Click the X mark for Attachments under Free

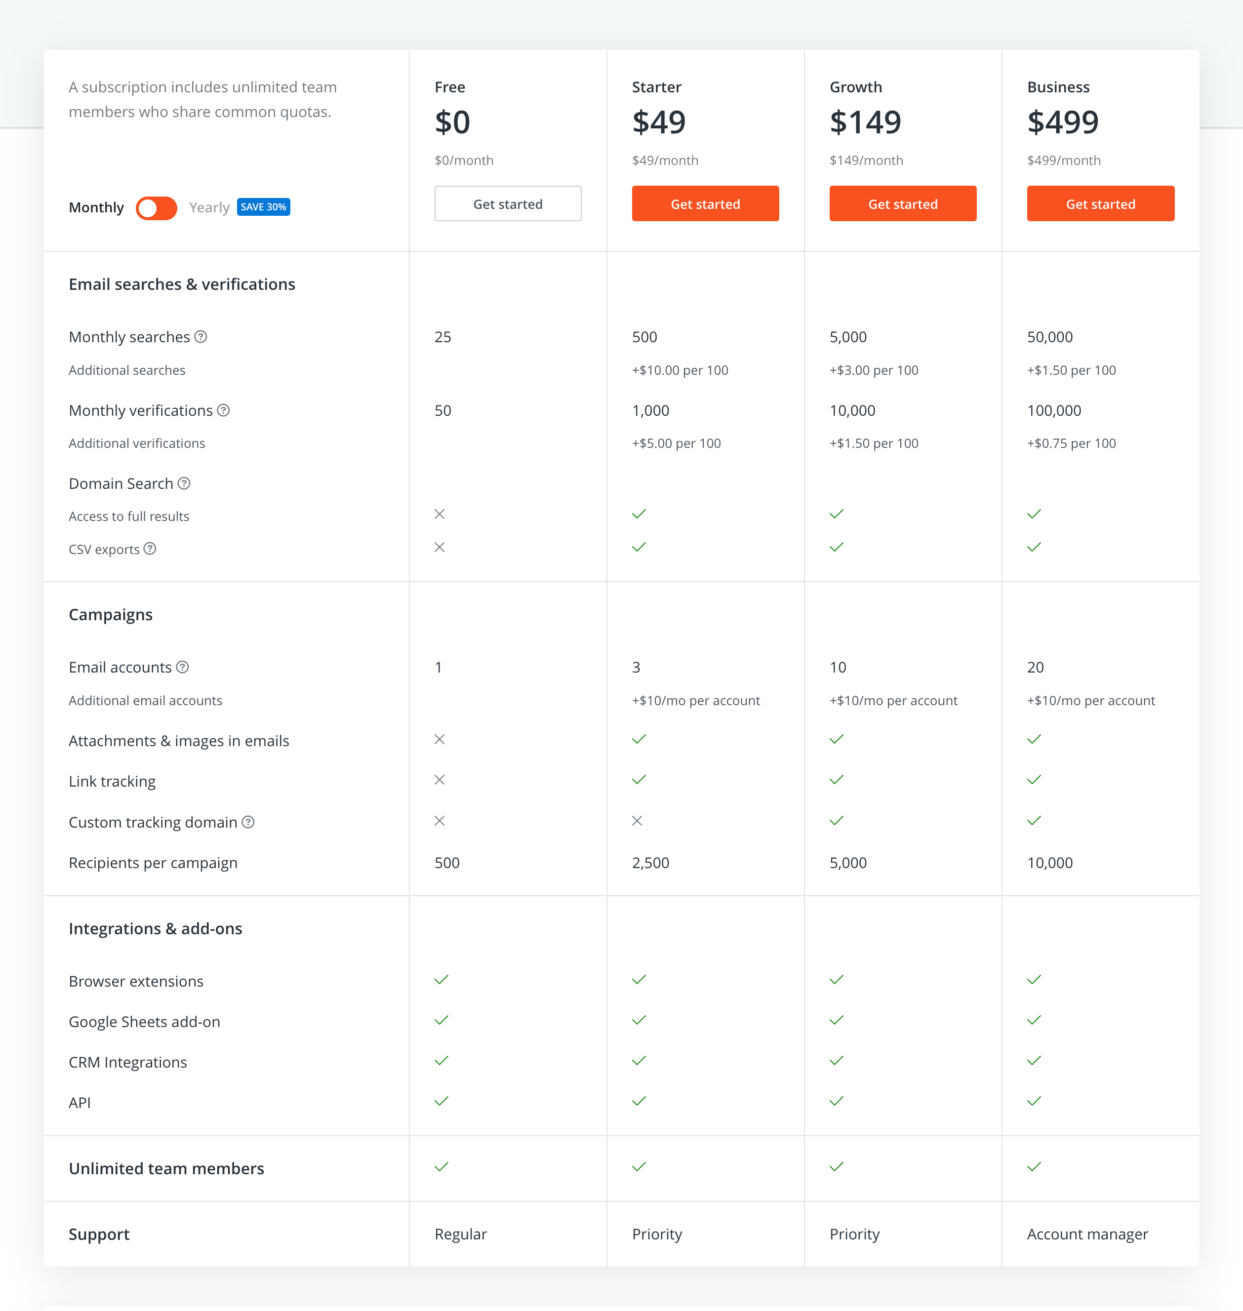point(440,740)
